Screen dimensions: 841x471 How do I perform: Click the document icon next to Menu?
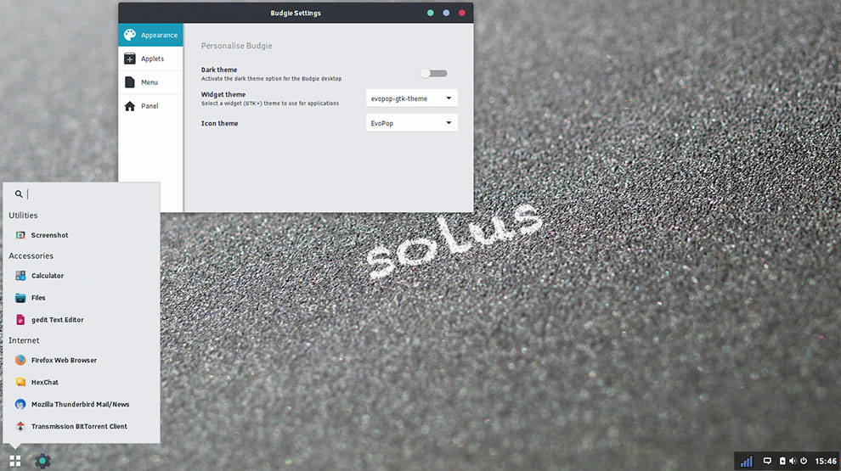click(x=130, y=82)
